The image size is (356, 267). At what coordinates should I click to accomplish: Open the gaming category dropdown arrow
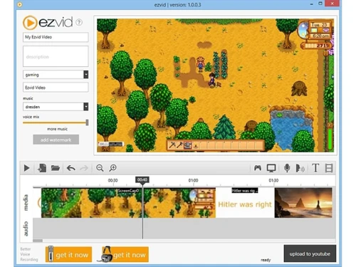(x=86, y=75)
